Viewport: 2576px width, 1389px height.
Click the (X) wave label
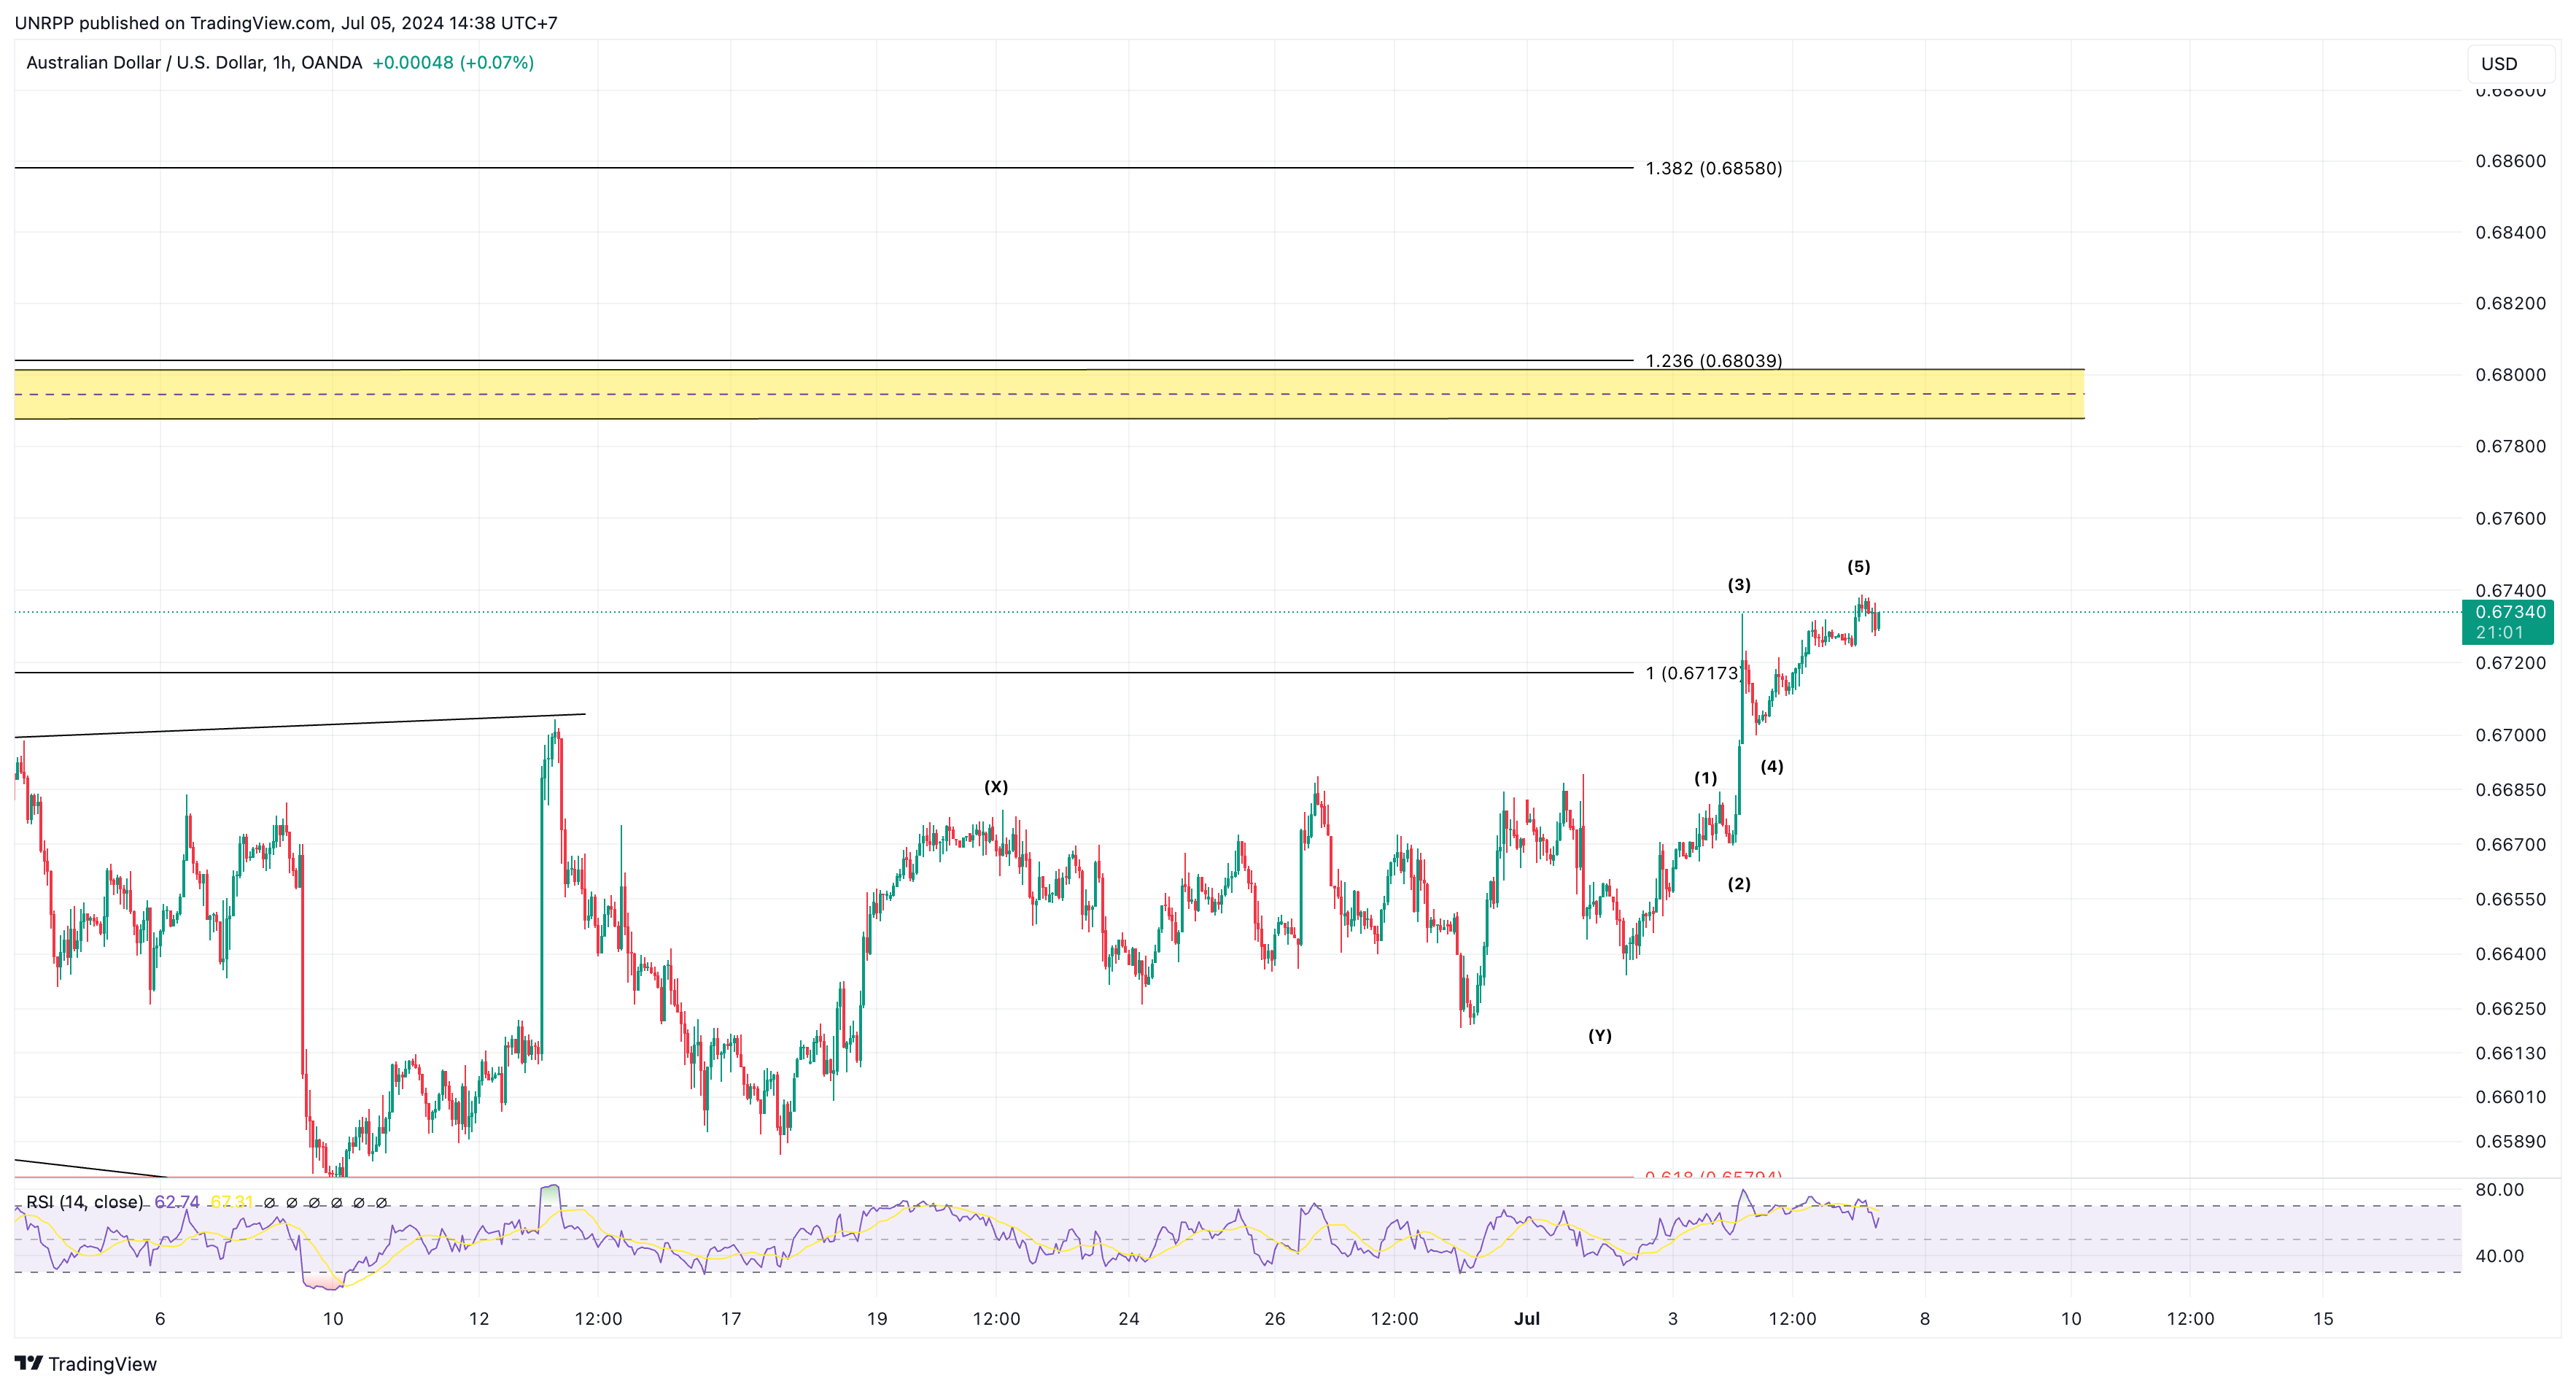(996, 787)
